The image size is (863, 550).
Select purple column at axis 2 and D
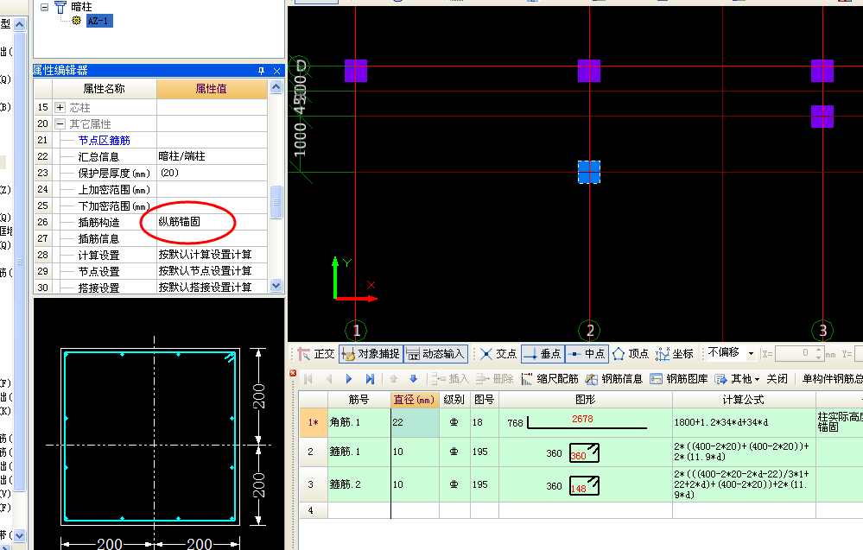(589, 71)
